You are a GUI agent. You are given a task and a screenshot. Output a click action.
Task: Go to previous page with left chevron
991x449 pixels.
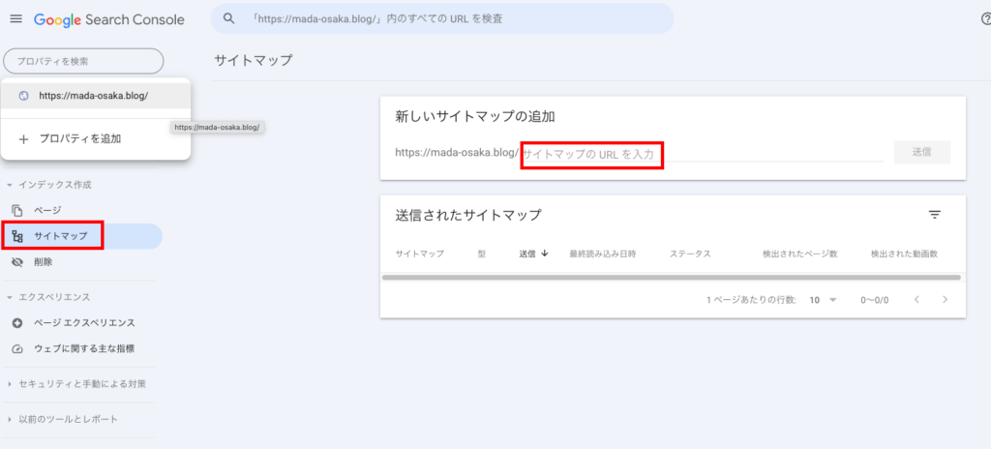coord(916,300)
